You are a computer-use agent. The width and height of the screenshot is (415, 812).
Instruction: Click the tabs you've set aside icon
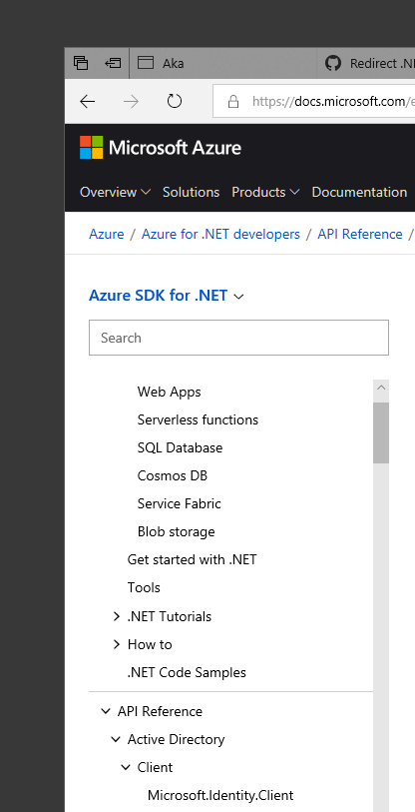click(81, 63)
